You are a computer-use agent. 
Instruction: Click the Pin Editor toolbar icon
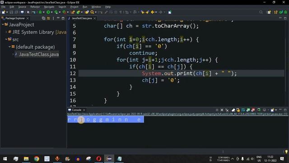click(x=170, y=12)
